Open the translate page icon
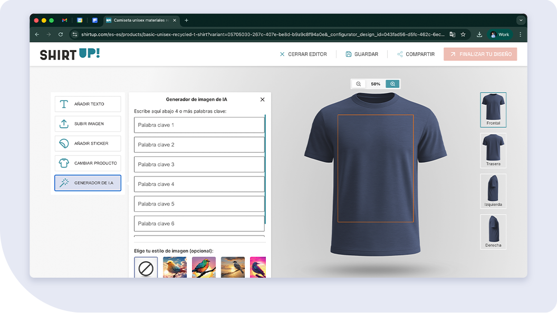This screenshot has height=313, width=557. pos(452,34)
